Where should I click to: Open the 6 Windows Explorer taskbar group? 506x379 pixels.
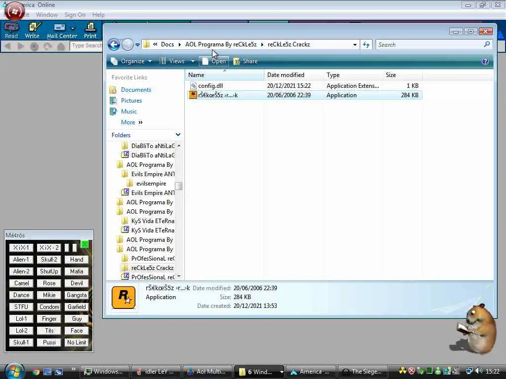[x=259, y=372]
